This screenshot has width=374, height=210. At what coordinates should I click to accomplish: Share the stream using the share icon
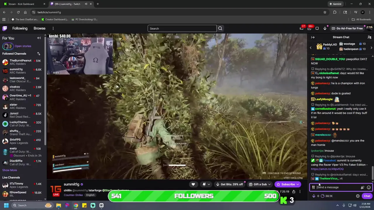point(294,192)
